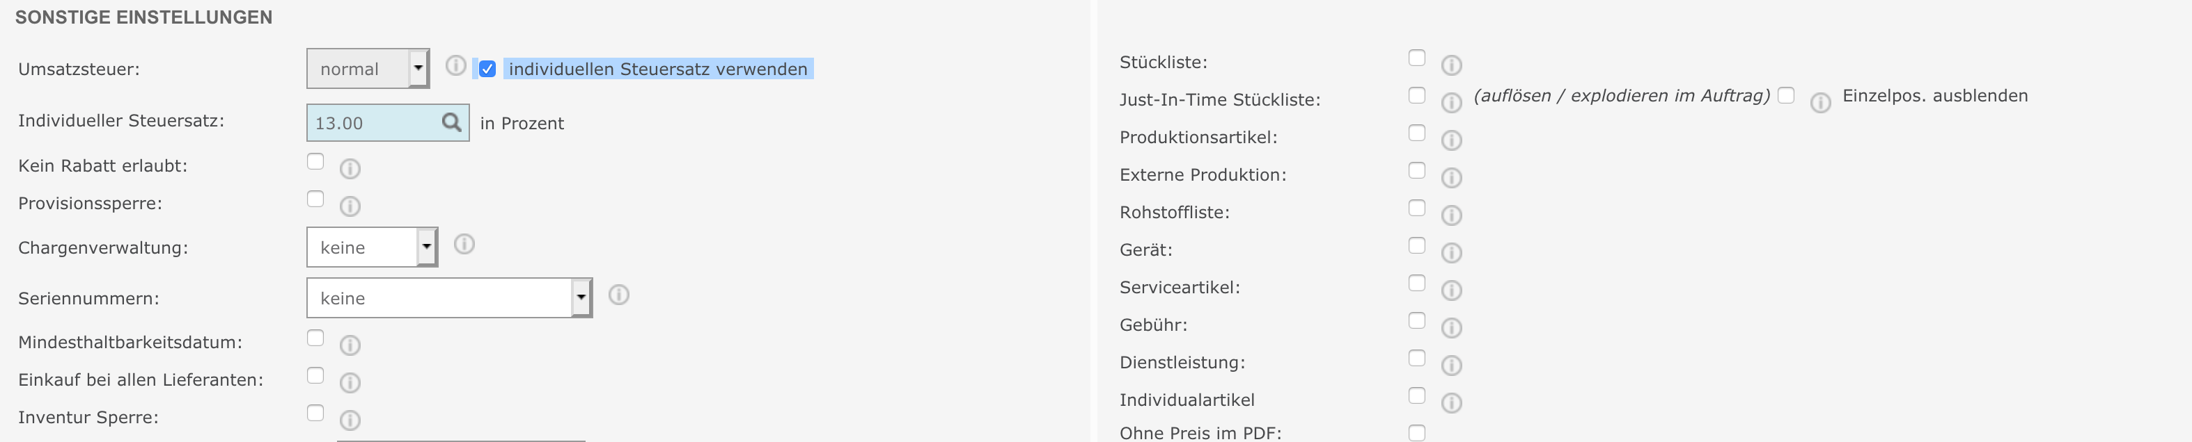This screenshot has width=2192, height=442.
Task: Enable Ohne Preis im PDF checkbox
Action: 1417,433
